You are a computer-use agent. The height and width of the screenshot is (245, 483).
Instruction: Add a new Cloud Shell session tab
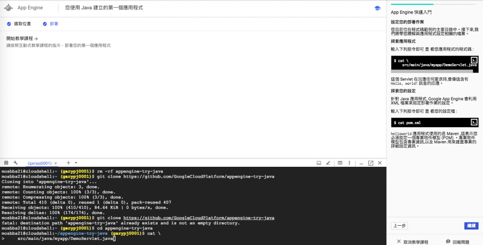tap(68, 163)
